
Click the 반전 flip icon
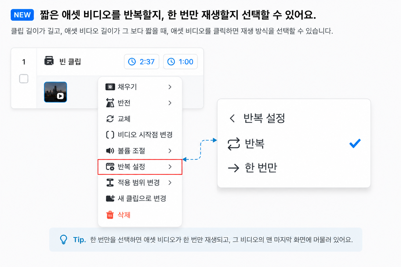coord(110,103)
